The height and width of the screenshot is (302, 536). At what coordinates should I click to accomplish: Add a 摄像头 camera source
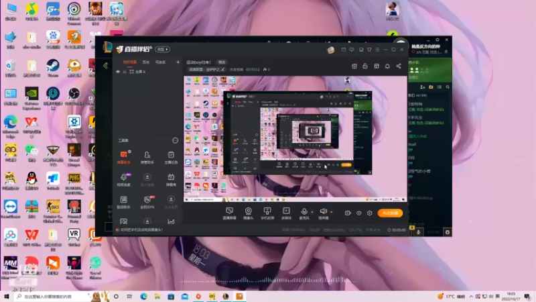(248, 213)
